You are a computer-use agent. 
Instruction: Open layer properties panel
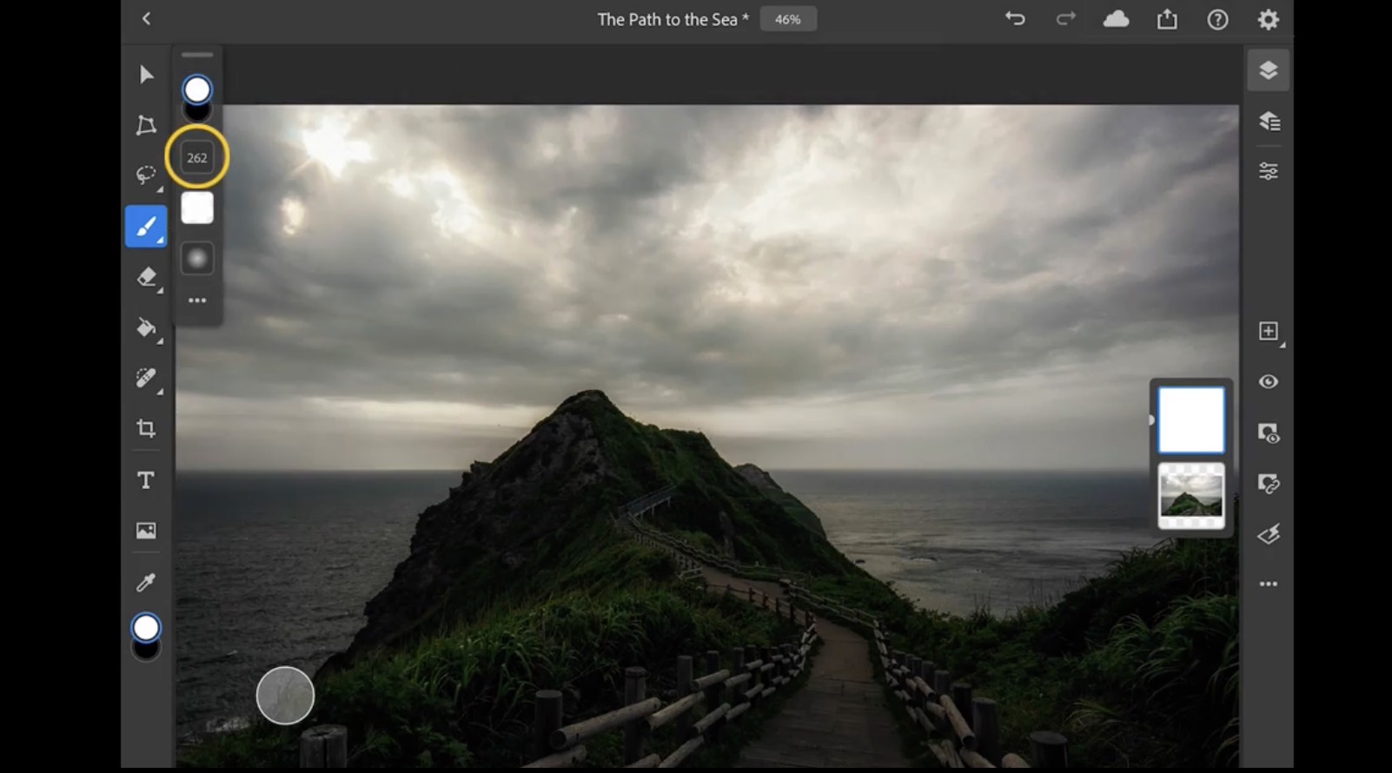[x=1269, y=171]
